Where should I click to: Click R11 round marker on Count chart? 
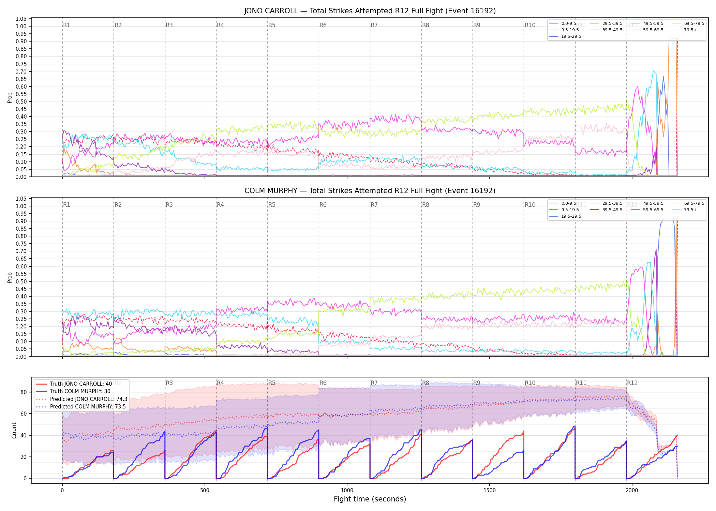coord(581,383)
